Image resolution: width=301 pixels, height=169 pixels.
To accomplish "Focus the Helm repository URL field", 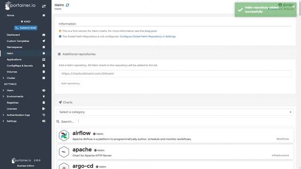I will point(175,74).
